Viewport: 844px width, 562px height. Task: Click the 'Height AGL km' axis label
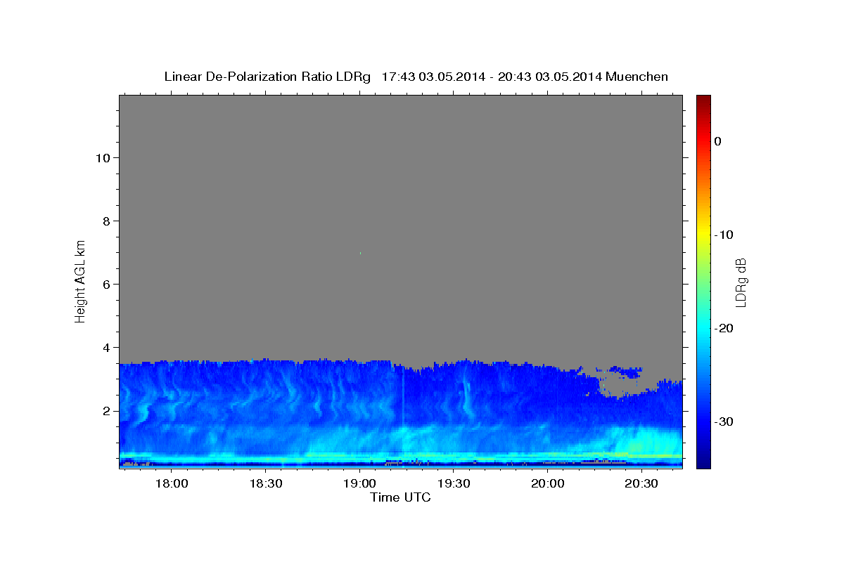(80, 281)
